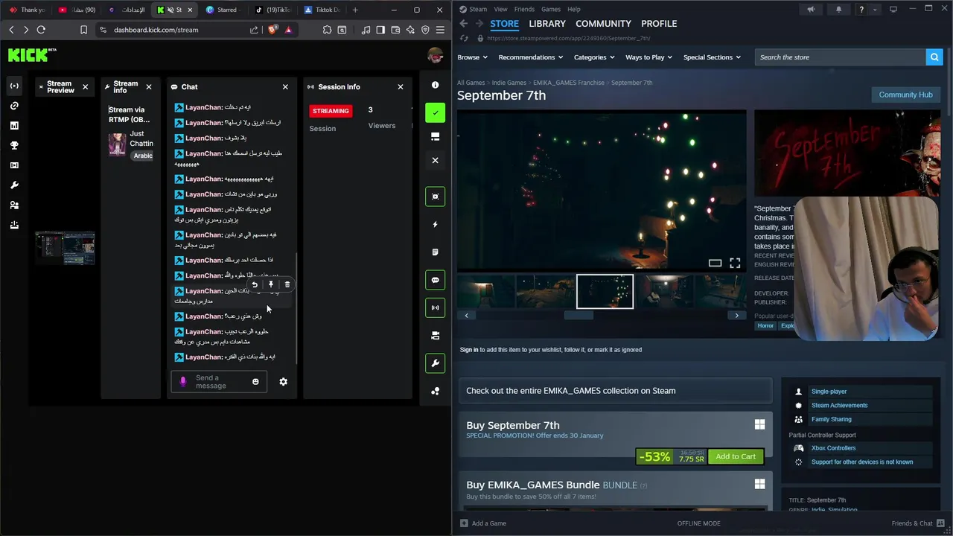The image size is (953, 536).
Task: Open the trophy icon in Kick left sidebar
Action: coord(14,146)
